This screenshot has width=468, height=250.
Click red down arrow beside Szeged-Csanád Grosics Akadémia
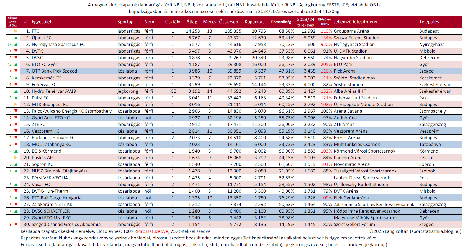tap(16, 224)
